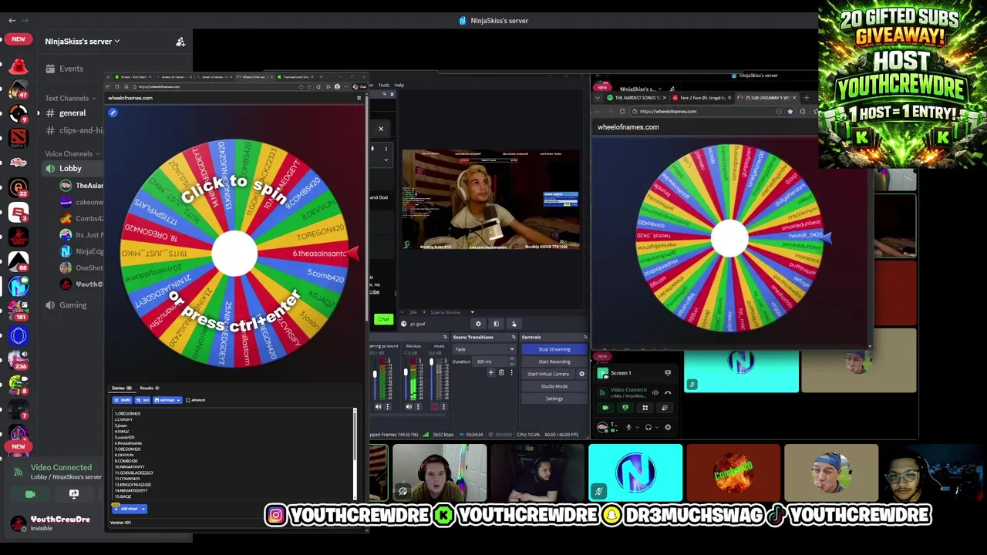Viewport: 987px width, 555px height.
Task: Unmute the music mixer channel
Action: click(434, 407)
